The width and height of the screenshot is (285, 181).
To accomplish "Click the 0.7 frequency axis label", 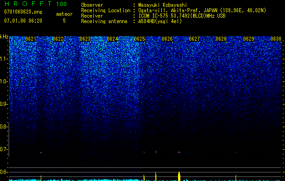I will click(4, 149).
